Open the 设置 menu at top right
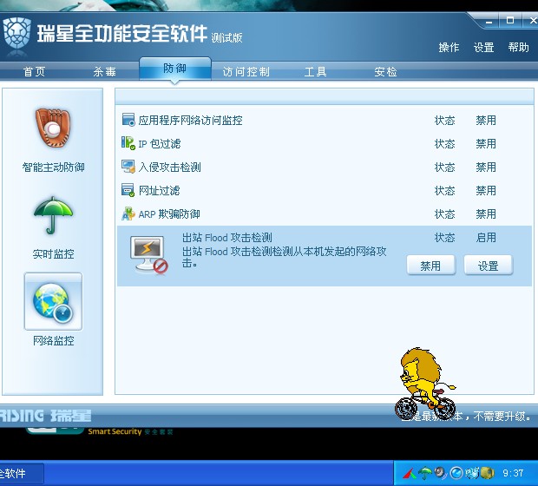This screenshot has height=486, width=538. click(x=484, y=48)
